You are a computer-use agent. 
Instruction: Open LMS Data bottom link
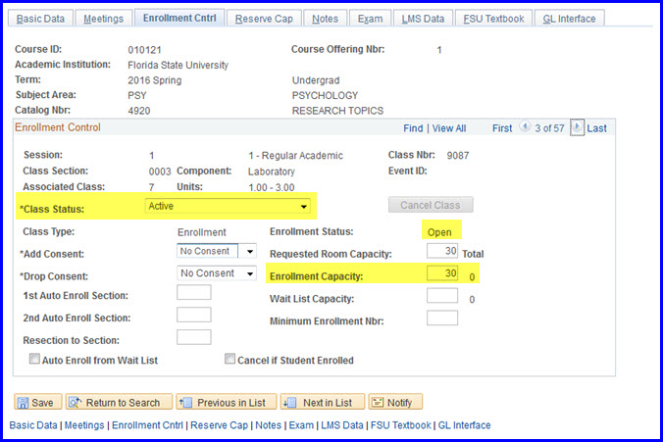tap(341, 425)
